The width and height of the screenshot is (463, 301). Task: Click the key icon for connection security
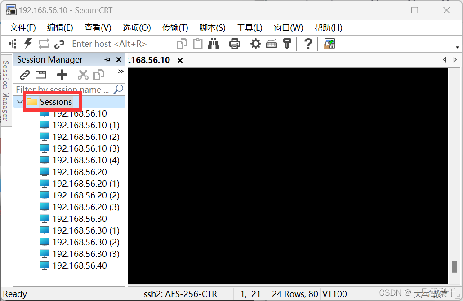pos(288,44)
